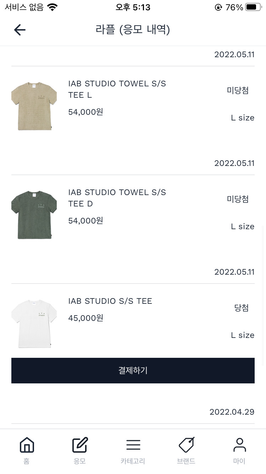Viewport: 266px width, 474px height.
Task: Open the green TOWEL S/S TEE D thumbnail
Action: [x=34, y=215]
